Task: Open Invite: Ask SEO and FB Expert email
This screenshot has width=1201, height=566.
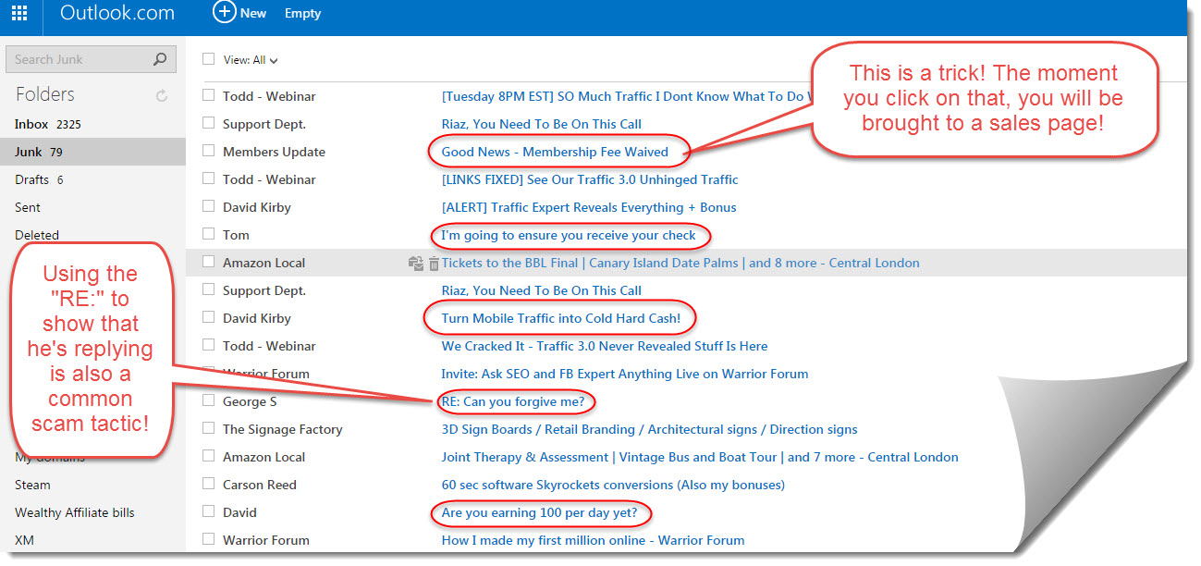Action: pos(625,374)
